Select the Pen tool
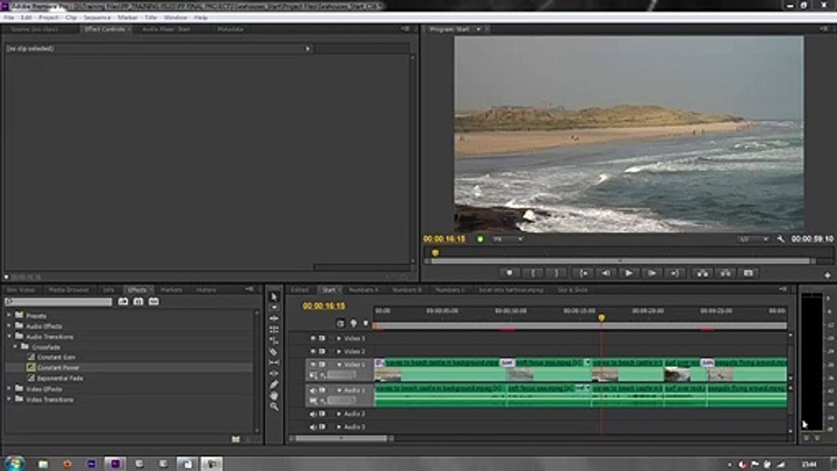Viewport: 837px width, 471px height. 274,385
